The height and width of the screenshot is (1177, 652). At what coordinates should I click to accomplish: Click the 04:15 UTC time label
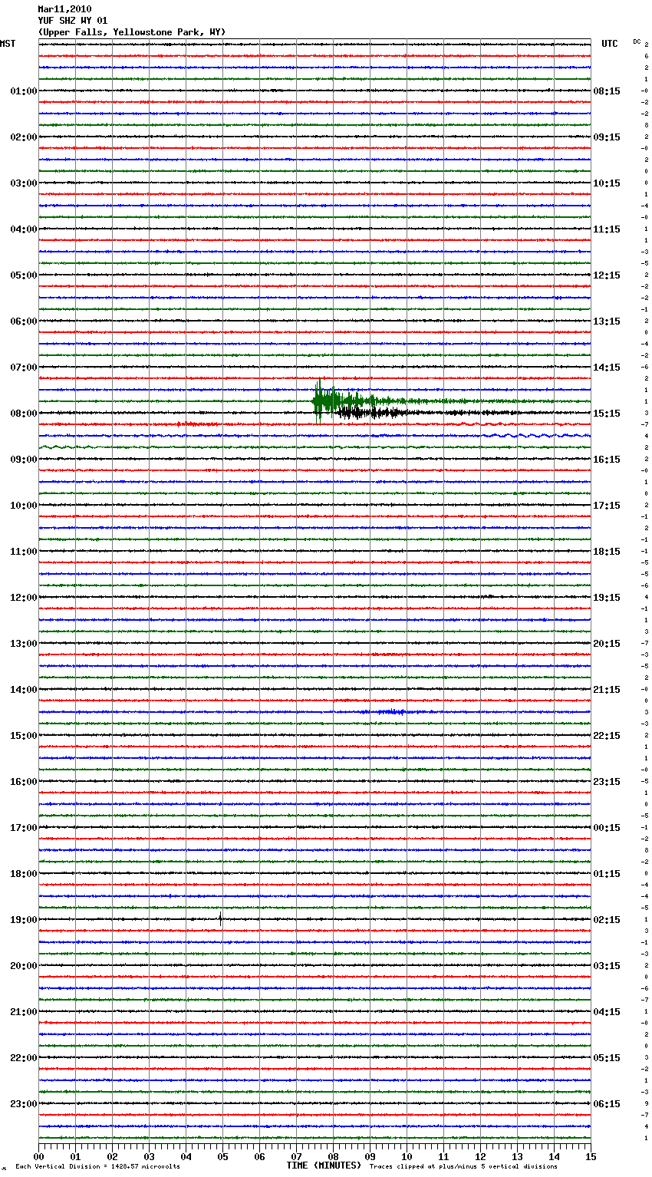point(607,1012)
